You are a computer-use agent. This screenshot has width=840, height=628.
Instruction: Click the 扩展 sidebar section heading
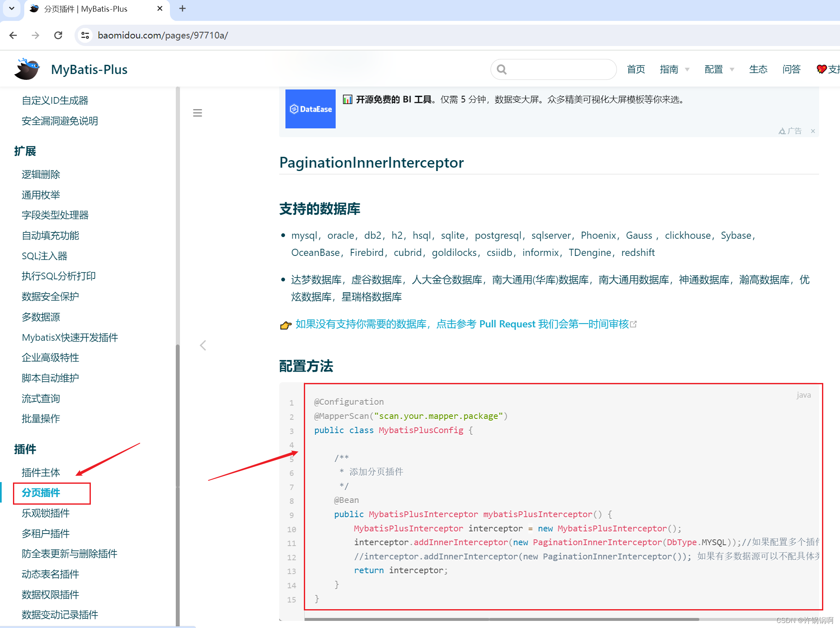click(25, 151)
